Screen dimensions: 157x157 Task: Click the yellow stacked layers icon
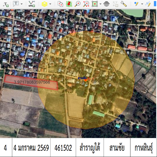coord(45,4)
